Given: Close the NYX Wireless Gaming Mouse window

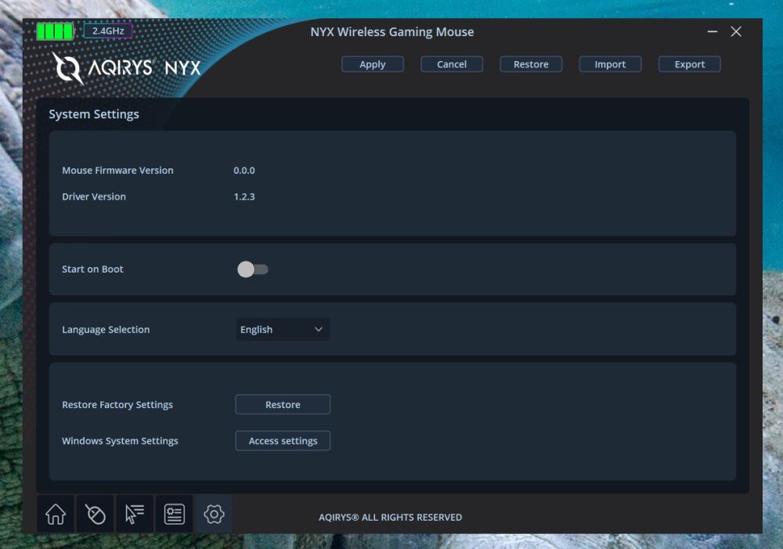Looking at the screenshot, I should [736, 32].
